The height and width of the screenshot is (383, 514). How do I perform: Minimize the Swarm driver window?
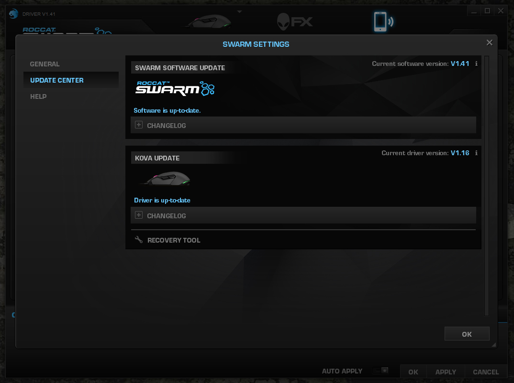pyautogui.click(x=474, y=11)
